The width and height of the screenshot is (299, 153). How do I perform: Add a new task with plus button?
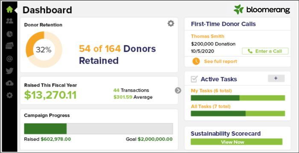click(276, 78)
